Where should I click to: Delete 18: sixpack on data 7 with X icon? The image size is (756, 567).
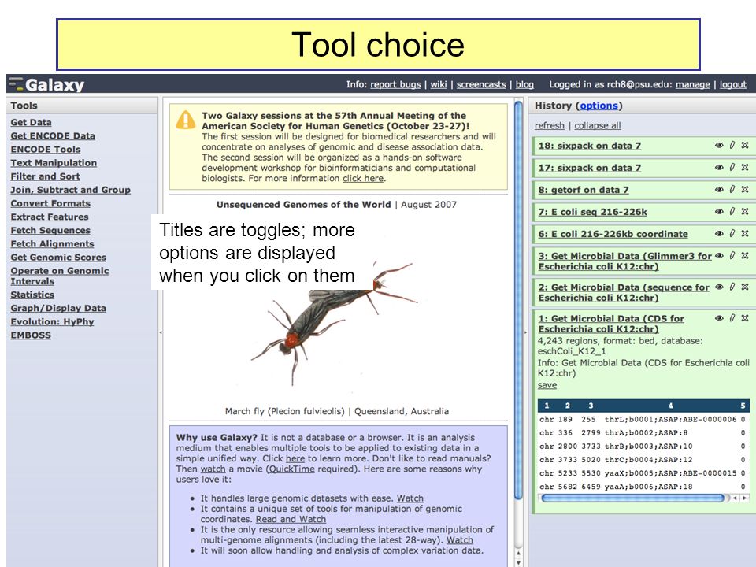pyautogui.click(x=745, y=145)
